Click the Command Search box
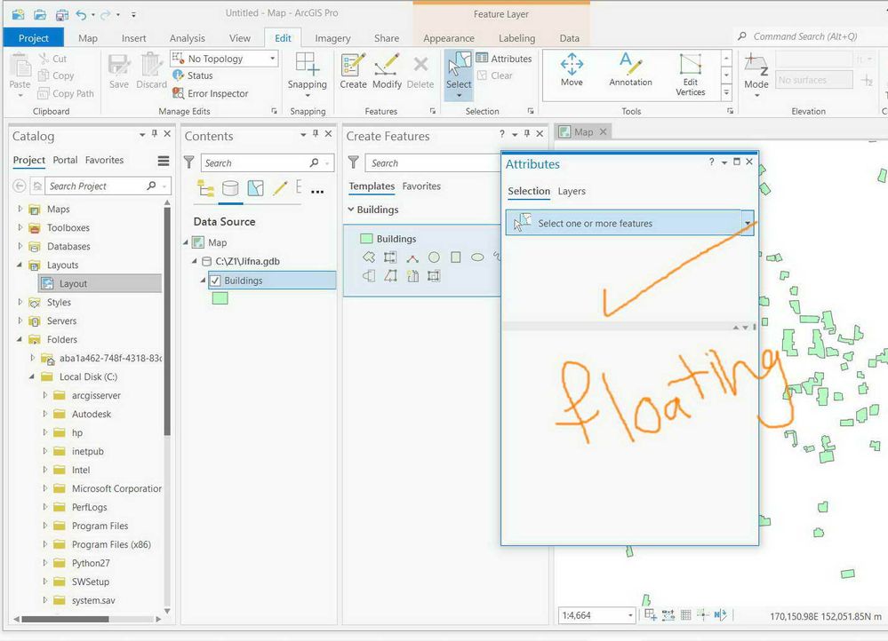The width and height of the screenshot is (888, 641). (804, 36)
